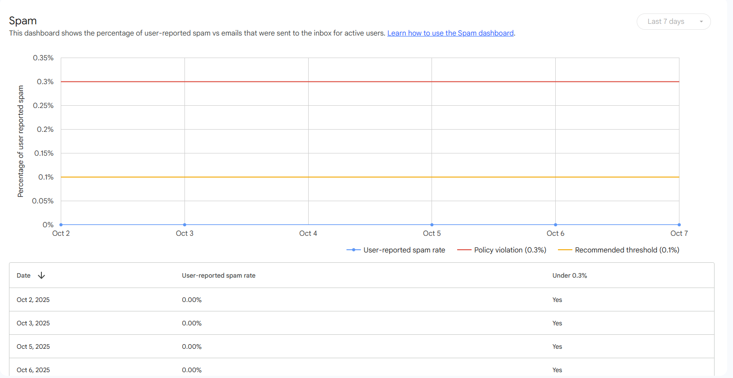The image size is (733, 378).
Task: Click the Oct 7 data point on the chart
Action: 679,225
